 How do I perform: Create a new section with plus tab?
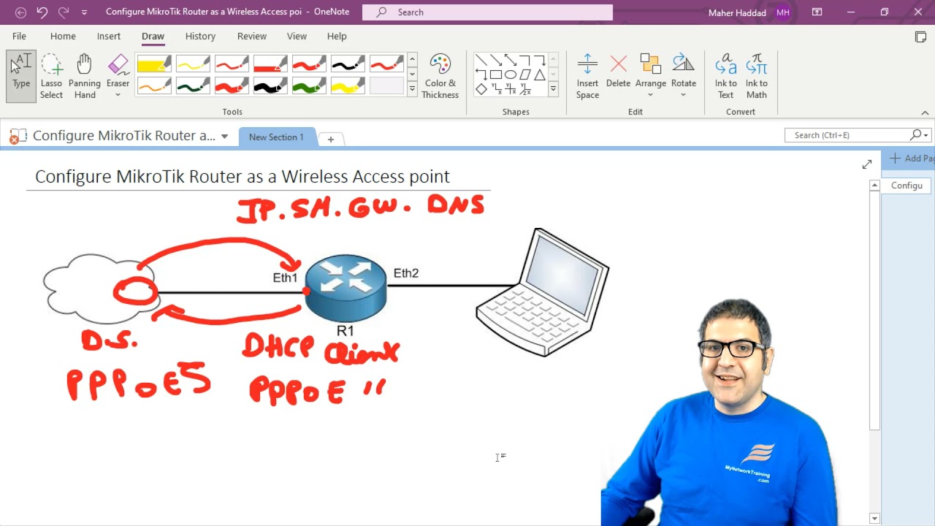(x=330, y=139)
